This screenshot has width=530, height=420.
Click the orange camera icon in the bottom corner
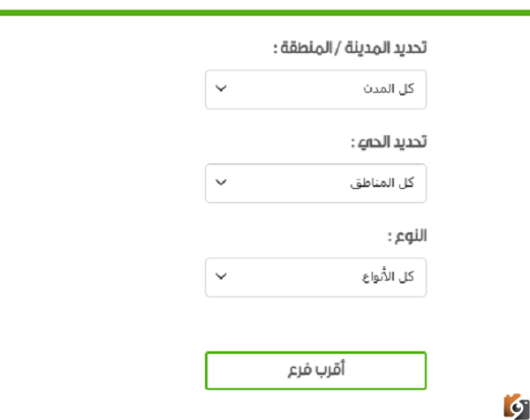tap(516, 406)
